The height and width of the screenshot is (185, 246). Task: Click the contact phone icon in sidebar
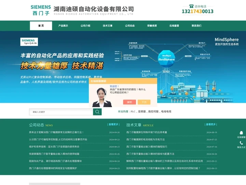241,143
